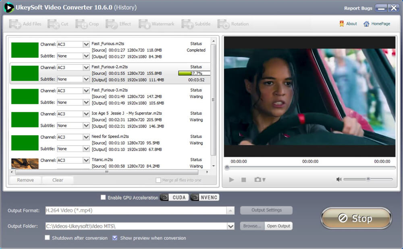403x249 pixels.
Task: Click the file list horizontal scrollbar
Action: pos(107,172)
